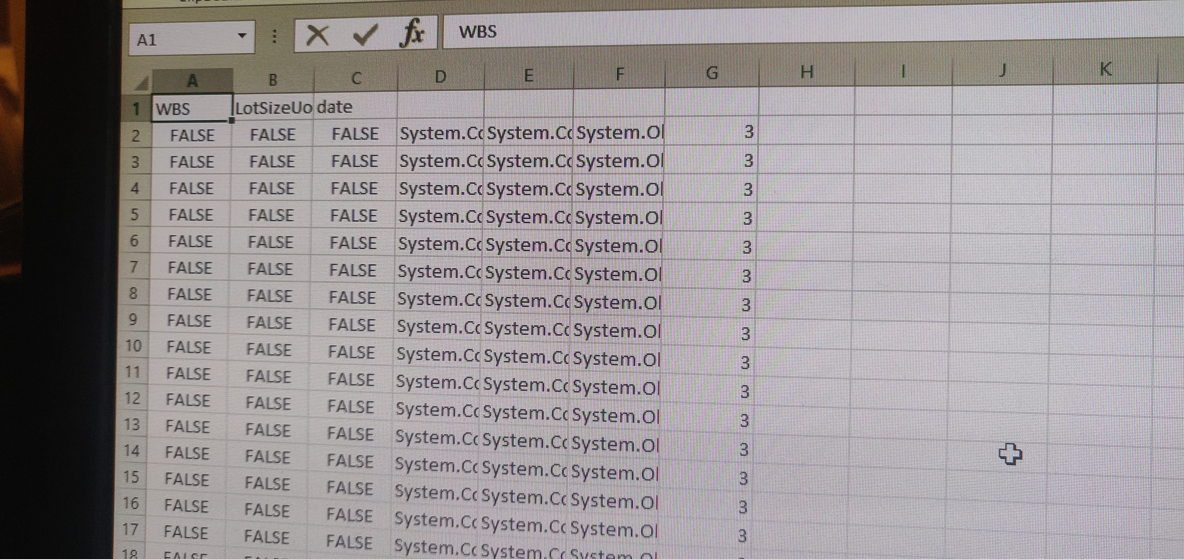Viewport: 1184px width, 559px height.
Task: Click System.Ol text in cell F6
Action: coord(619,246)
